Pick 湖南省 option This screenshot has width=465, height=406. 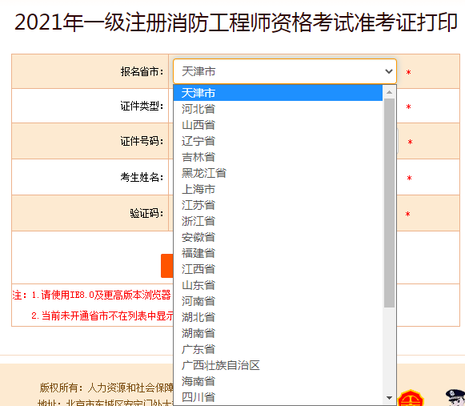(278, 333)
